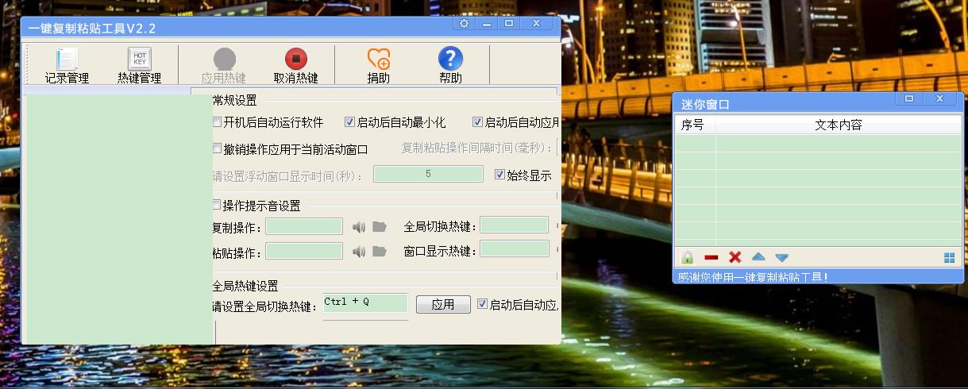Click the 复制操作 sound input field
The width and height of the screenshot is (968, 389).
304,226
